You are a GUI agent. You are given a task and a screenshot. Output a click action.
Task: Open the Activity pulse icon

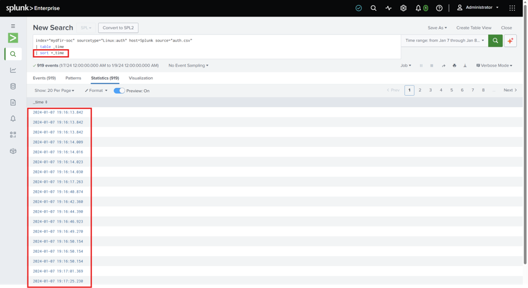pyautogui.click(x=388, y=8)
